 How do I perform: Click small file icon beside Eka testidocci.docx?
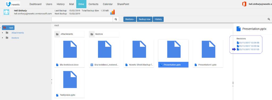coord(57,65)
